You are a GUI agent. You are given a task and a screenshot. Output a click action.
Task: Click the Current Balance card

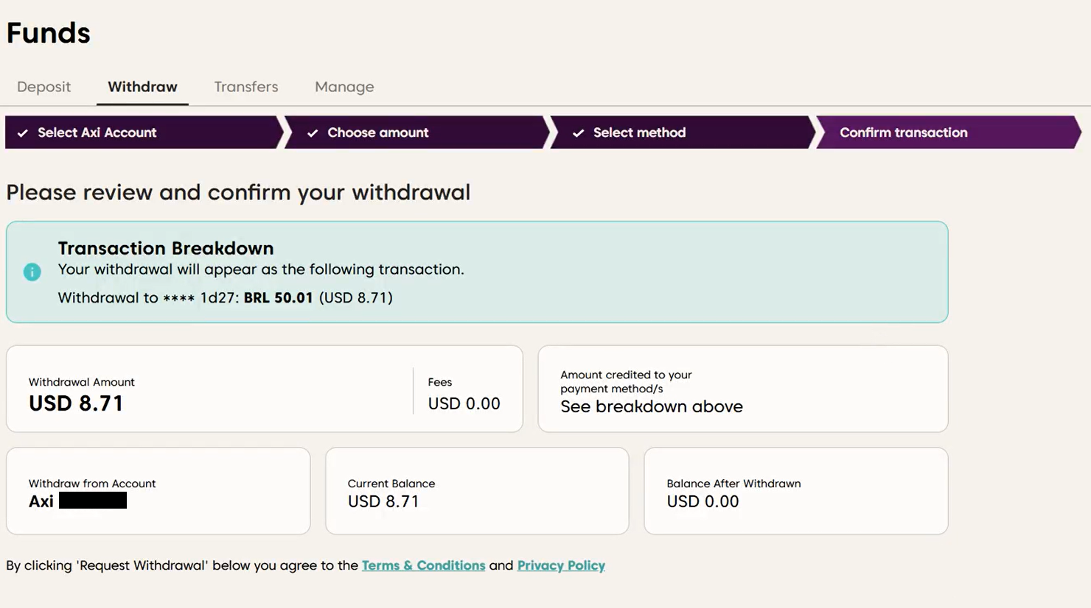click(477, 491)
